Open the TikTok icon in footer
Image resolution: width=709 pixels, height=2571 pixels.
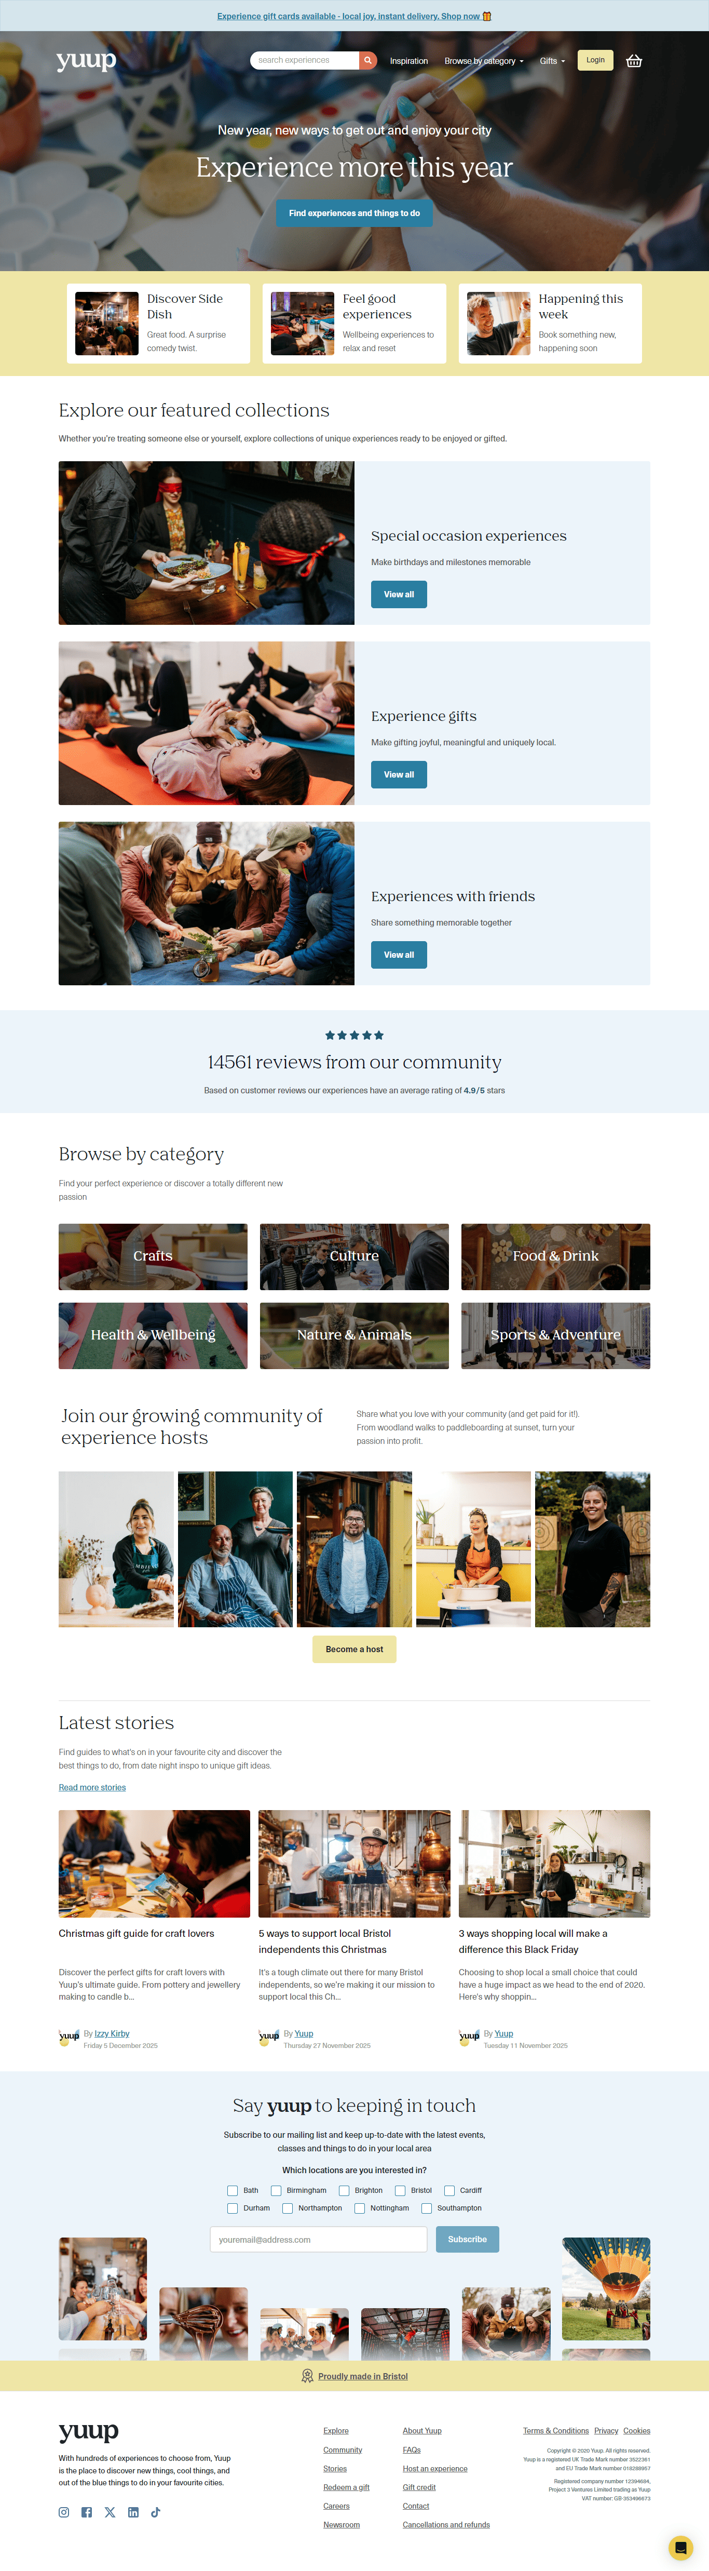click(x=156, y=2512)
